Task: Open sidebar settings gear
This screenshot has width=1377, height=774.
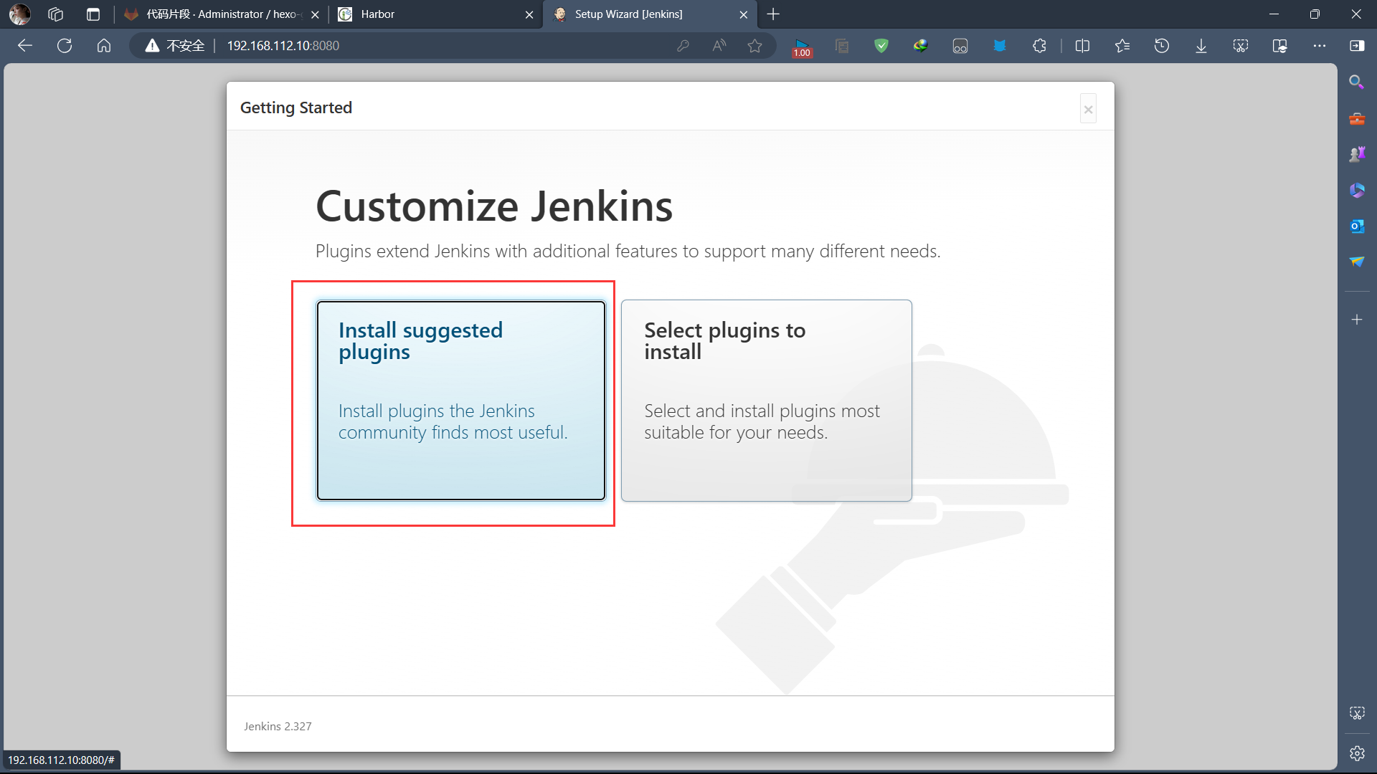Action: [1356, 753]
